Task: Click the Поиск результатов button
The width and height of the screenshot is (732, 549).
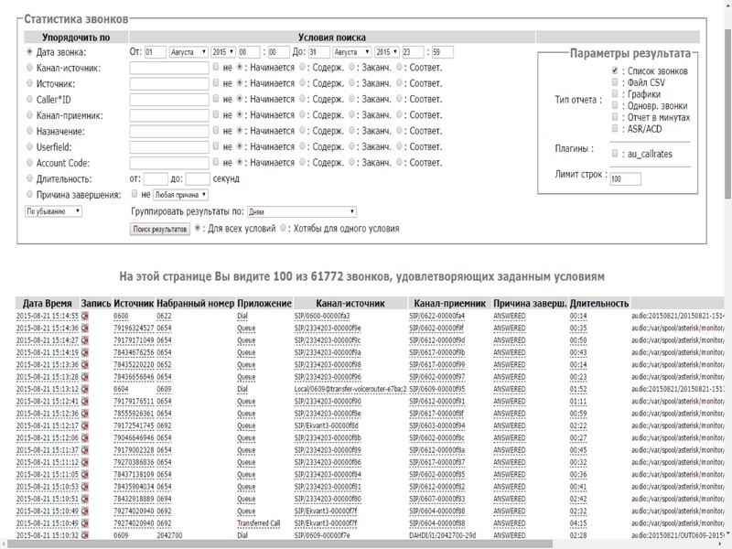Action: point(159,229)
